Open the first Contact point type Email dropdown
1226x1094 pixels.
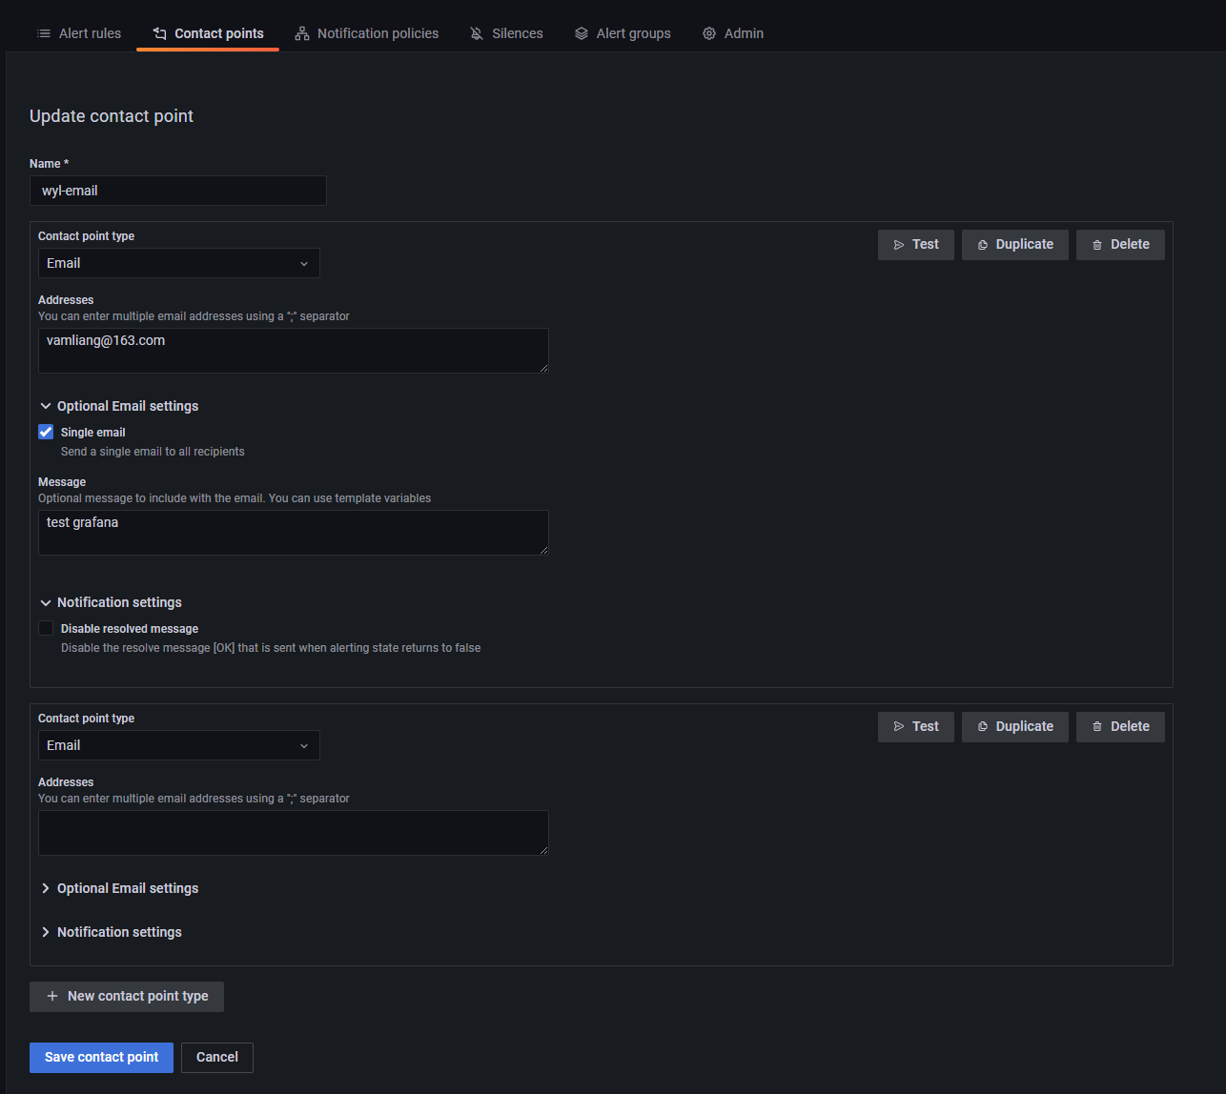coord(179,263)
